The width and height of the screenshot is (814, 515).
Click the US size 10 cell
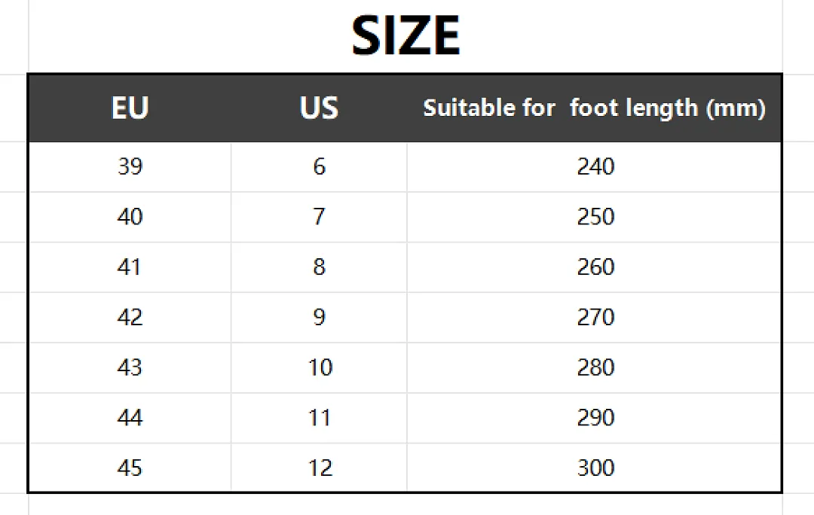320,367
